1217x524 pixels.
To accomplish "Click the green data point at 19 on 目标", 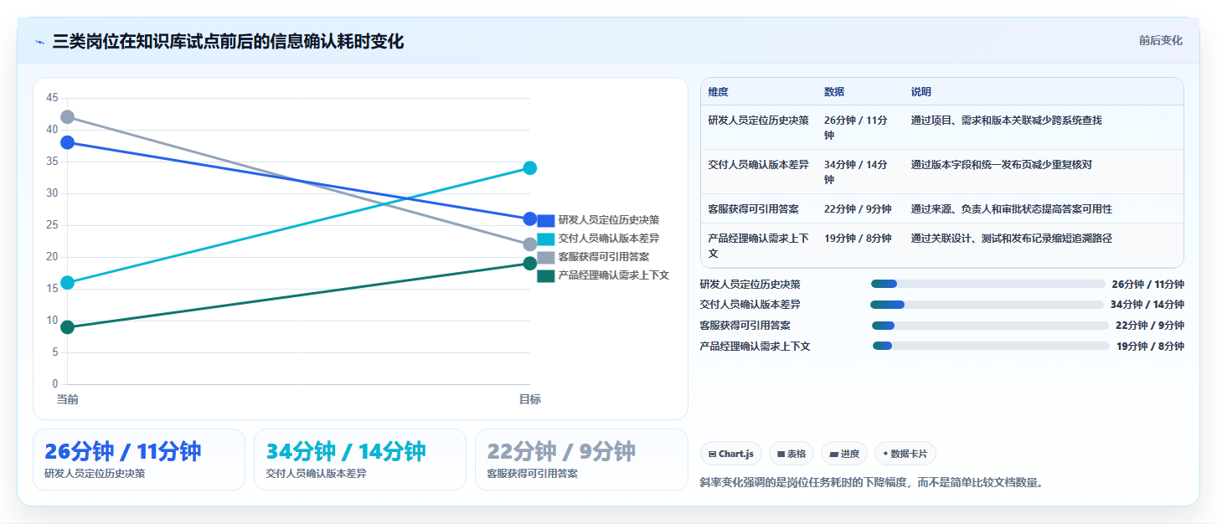I will click(529, 264).
